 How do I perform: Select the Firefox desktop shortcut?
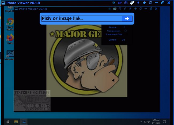tap(10, 39)
